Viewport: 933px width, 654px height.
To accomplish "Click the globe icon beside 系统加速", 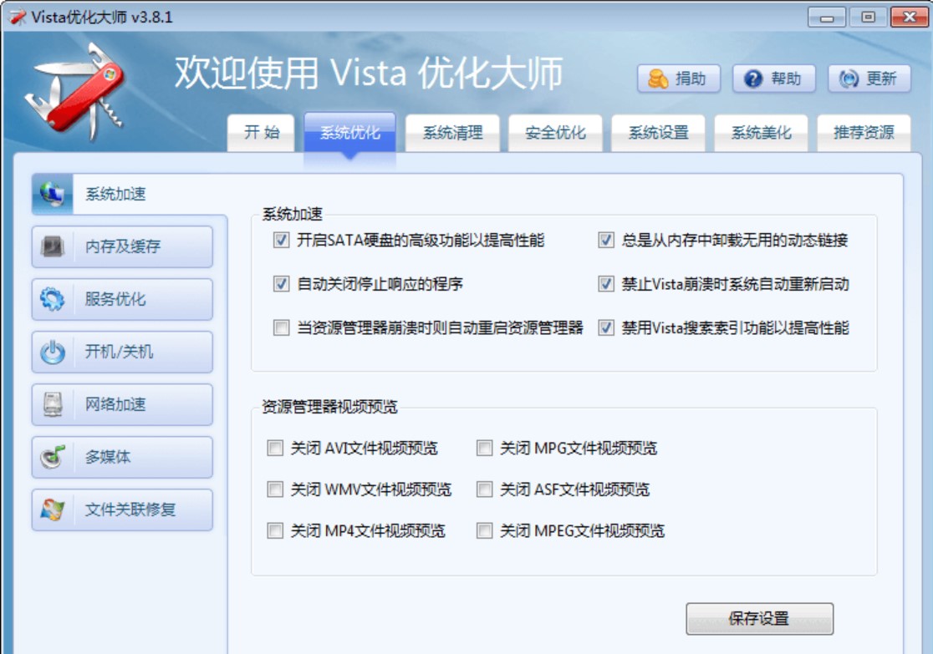I will click(x=53, y=194).
